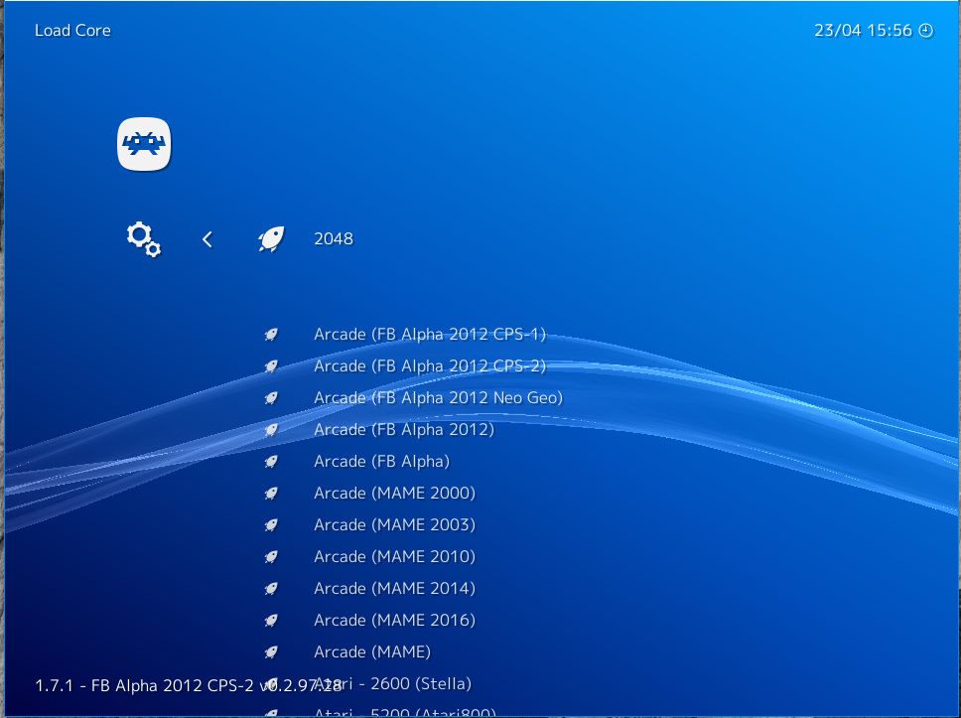Pick the Arcade (MAME 2014) core
The width and height of the screenshot is (961, 718).
(x=395, y=589)
